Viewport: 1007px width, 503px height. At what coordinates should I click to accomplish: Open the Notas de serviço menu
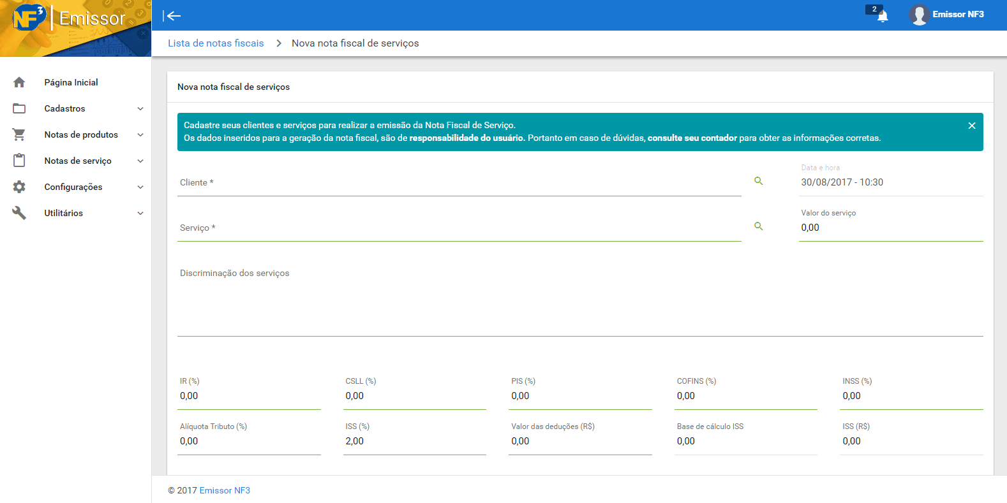click(78, 161)
